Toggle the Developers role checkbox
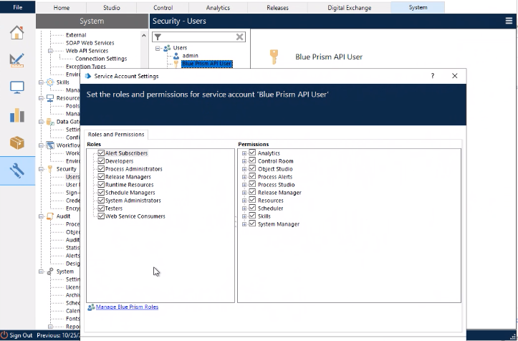Screen dimensions: 518x341 tap(101, 161)
